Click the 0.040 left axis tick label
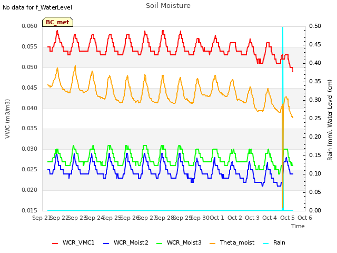Viewport: 337px width, 253px height. coord(29,108)
